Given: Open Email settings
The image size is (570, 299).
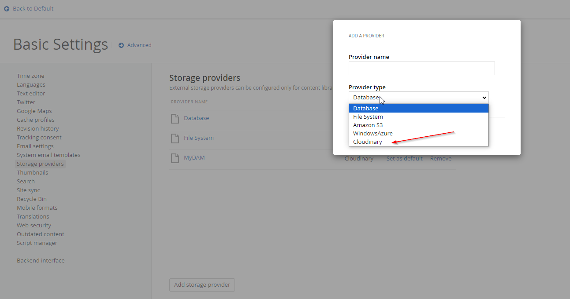Looking at the screenshot, I should pos(35,146).
